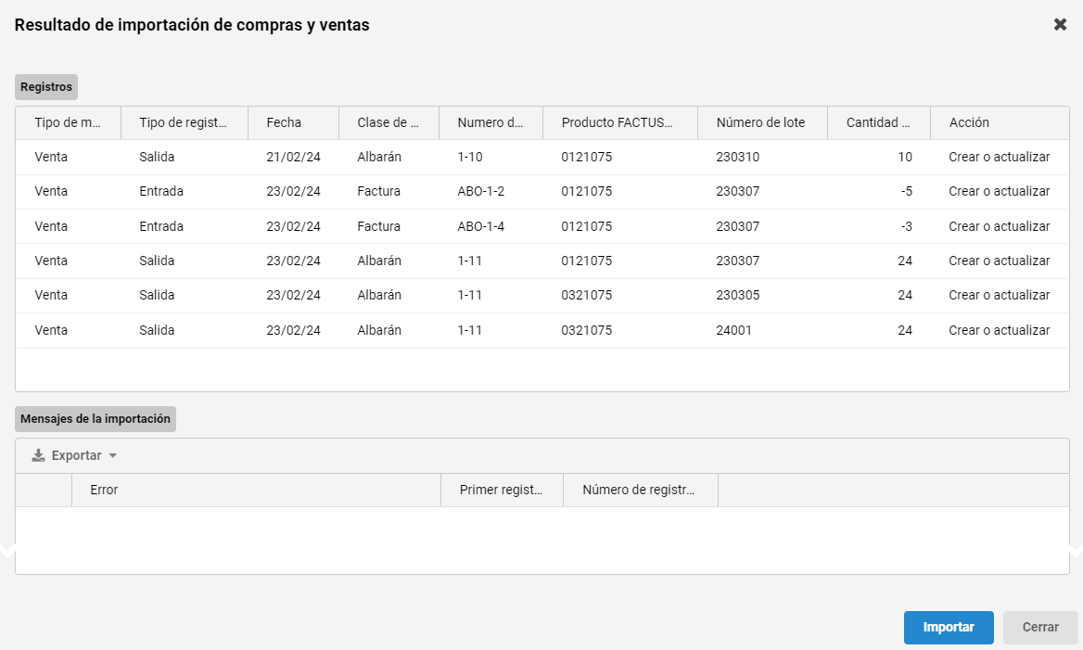Click Venta in the lot 230310 row
This screenshot has width=1083, height=650.
[x=51, y=158]
